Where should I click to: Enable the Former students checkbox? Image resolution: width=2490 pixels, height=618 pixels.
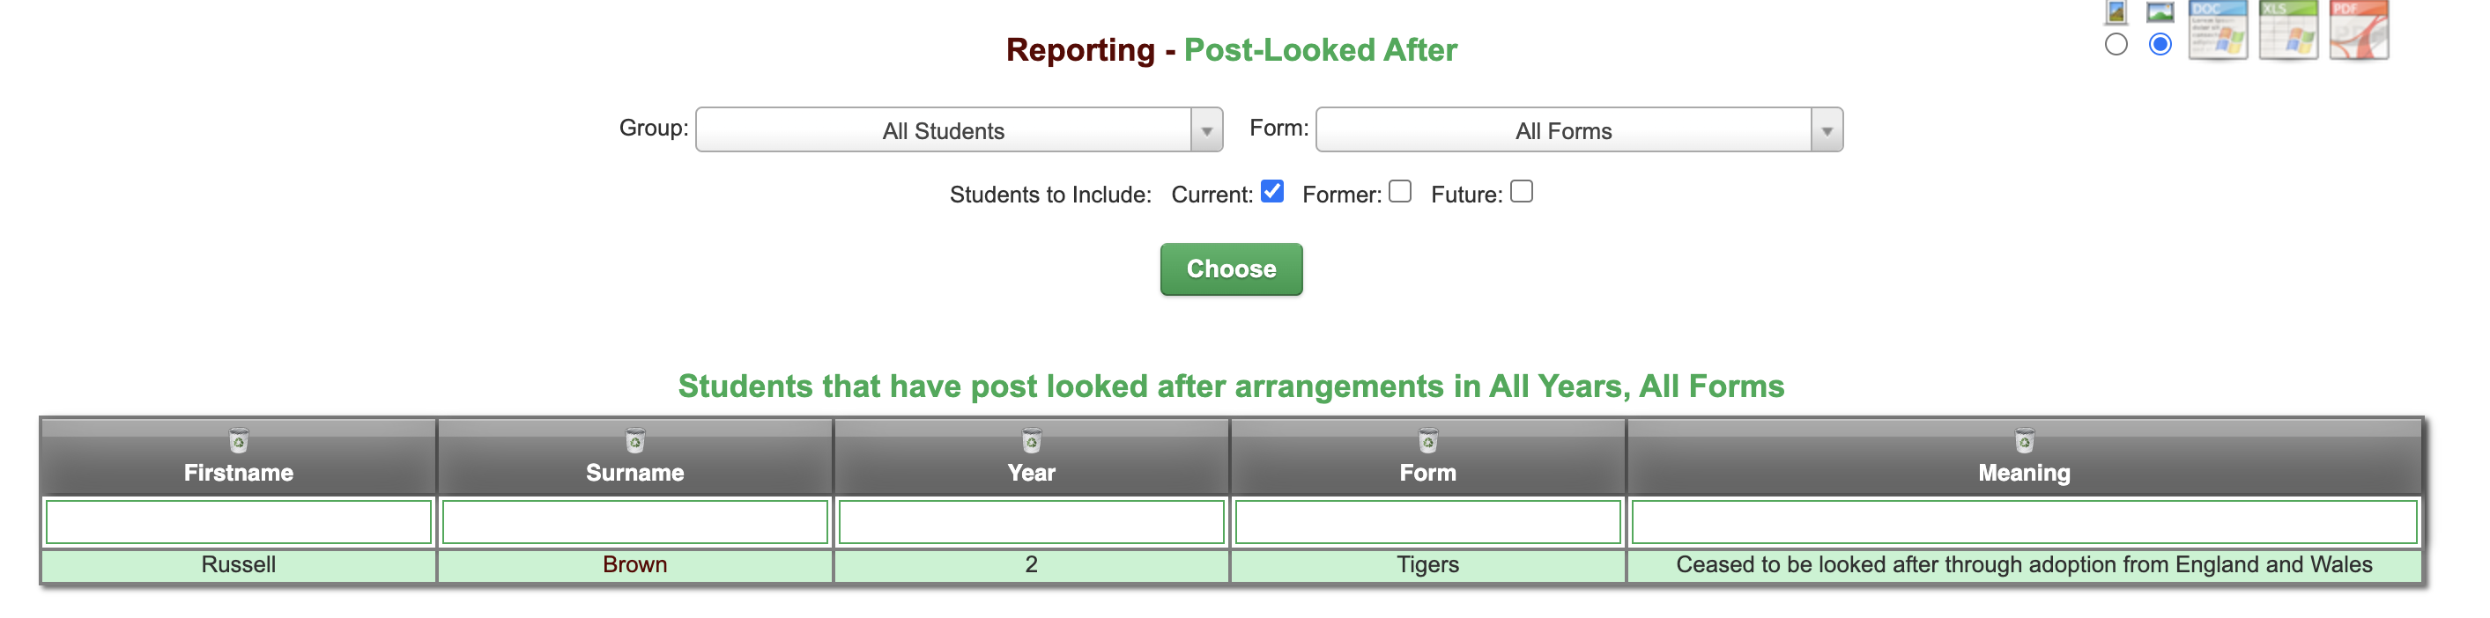coord(1401,191)
